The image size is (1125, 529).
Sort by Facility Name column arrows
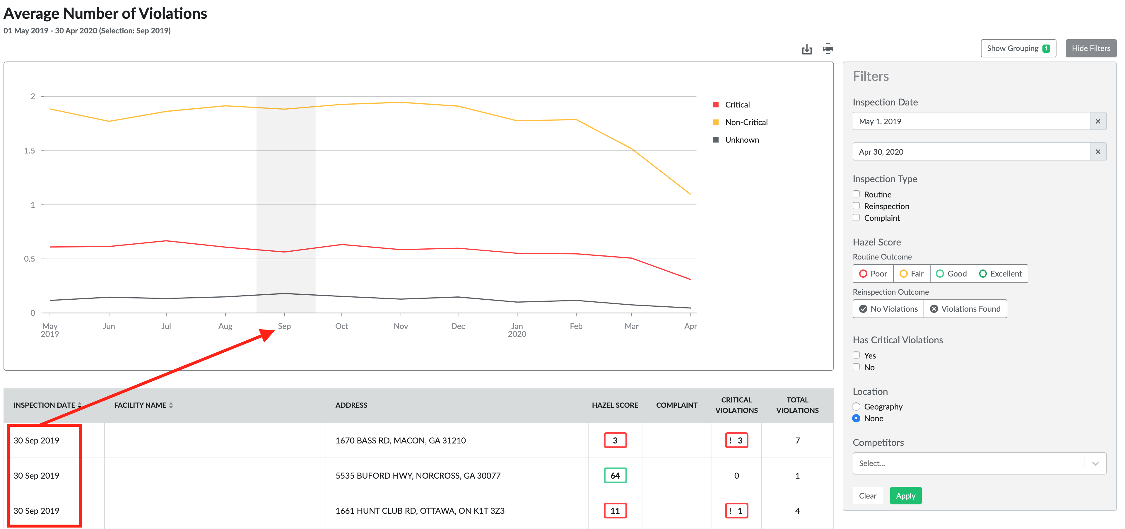click(171, 405)
